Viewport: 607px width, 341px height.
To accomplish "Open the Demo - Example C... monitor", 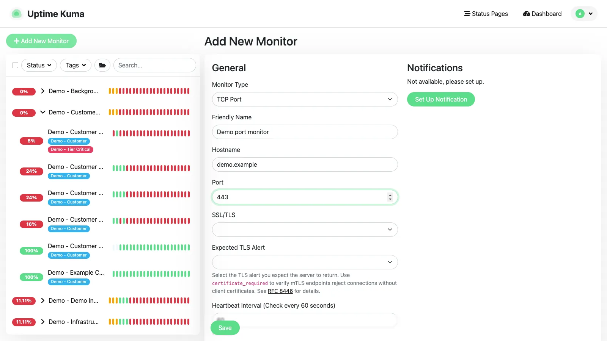I will point(76,272).
